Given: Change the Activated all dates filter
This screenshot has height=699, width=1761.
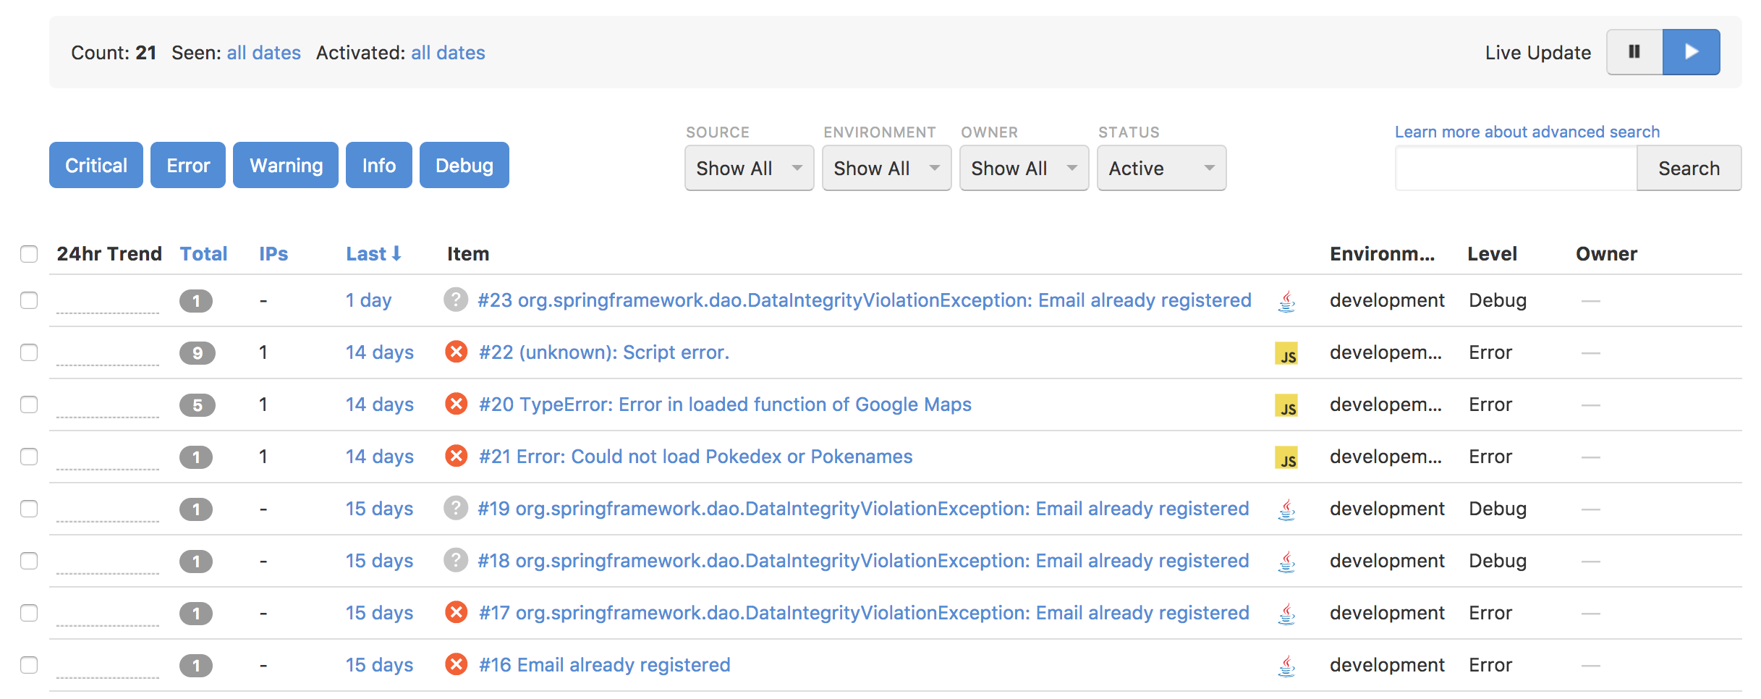Looking at the screenshot, I should [x=448, y=53].
